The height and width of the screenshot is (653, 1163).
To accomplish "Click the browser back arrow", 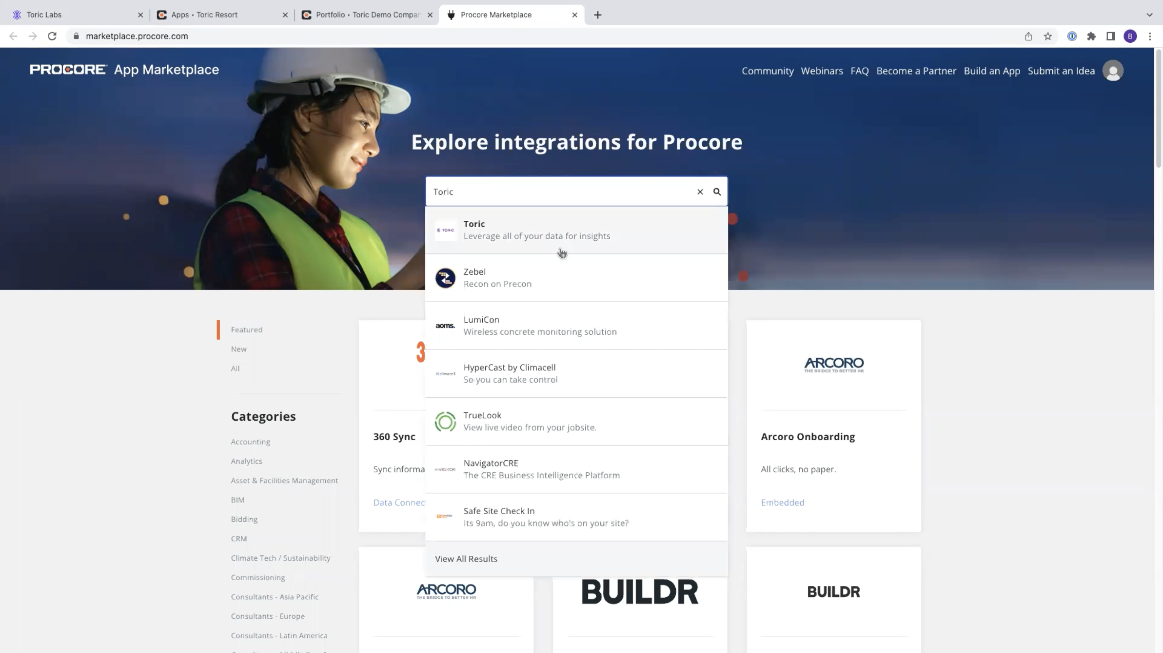I will pos(13,36).
